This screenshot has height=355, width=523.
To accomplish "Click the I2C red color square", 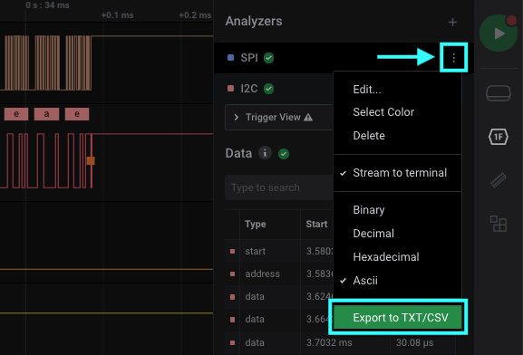I will click(230, 89).
